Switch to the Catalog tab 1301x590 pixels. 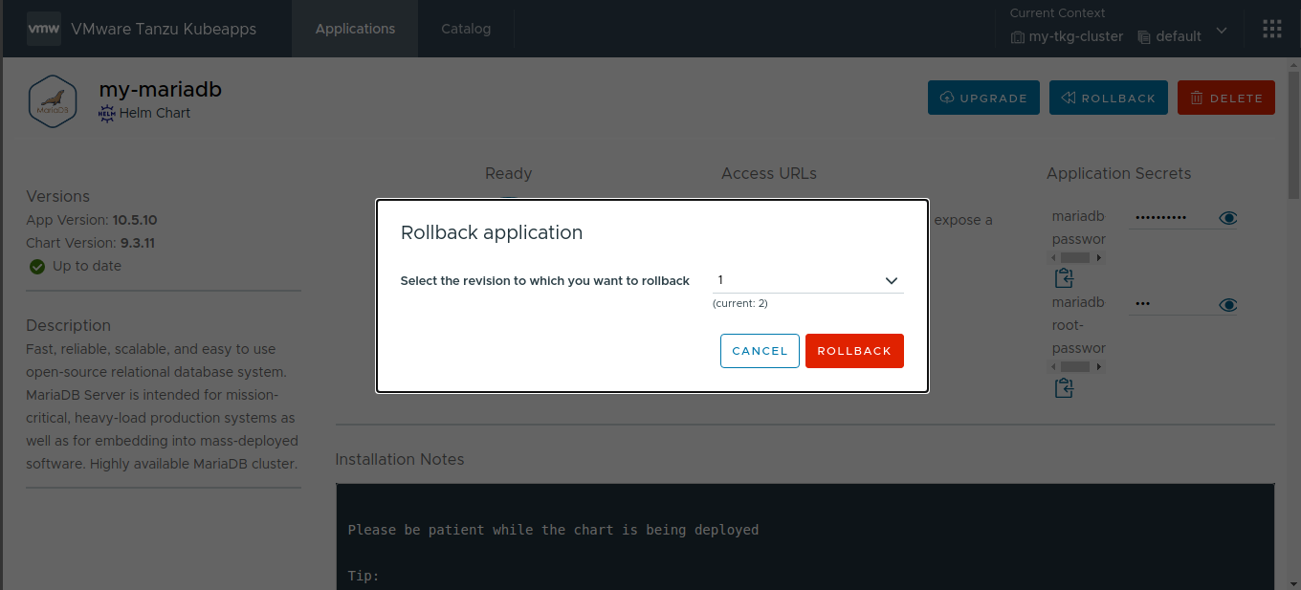coord(466,29)
